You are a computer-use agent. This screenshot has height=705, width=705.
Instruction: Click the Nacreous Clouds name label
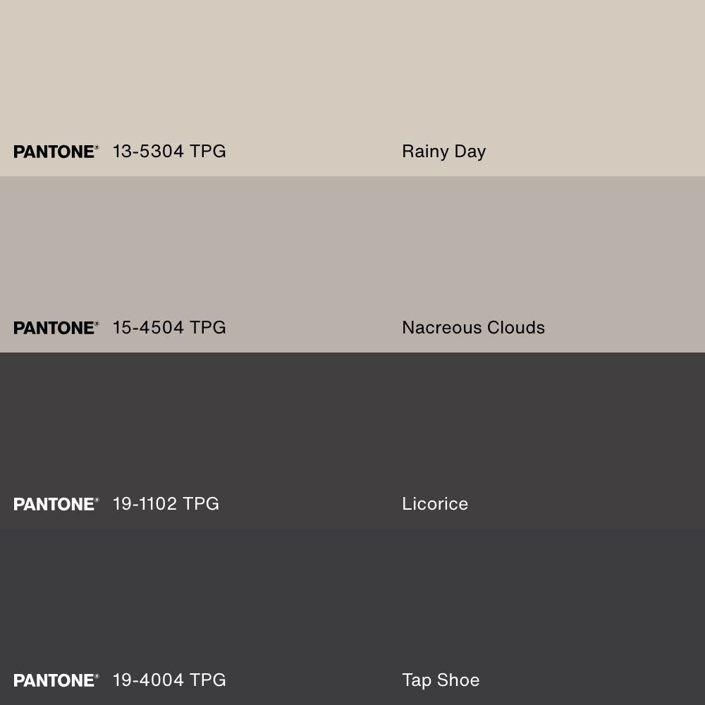pyautogui.click(x=474, y=328)
